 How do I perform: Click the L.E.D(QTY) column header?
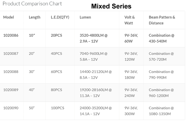[x=60, y=17]
